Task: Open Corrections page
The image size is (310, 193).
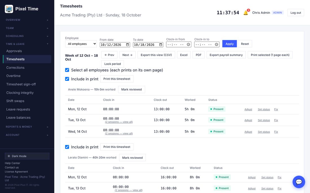Action: [27, 68]
